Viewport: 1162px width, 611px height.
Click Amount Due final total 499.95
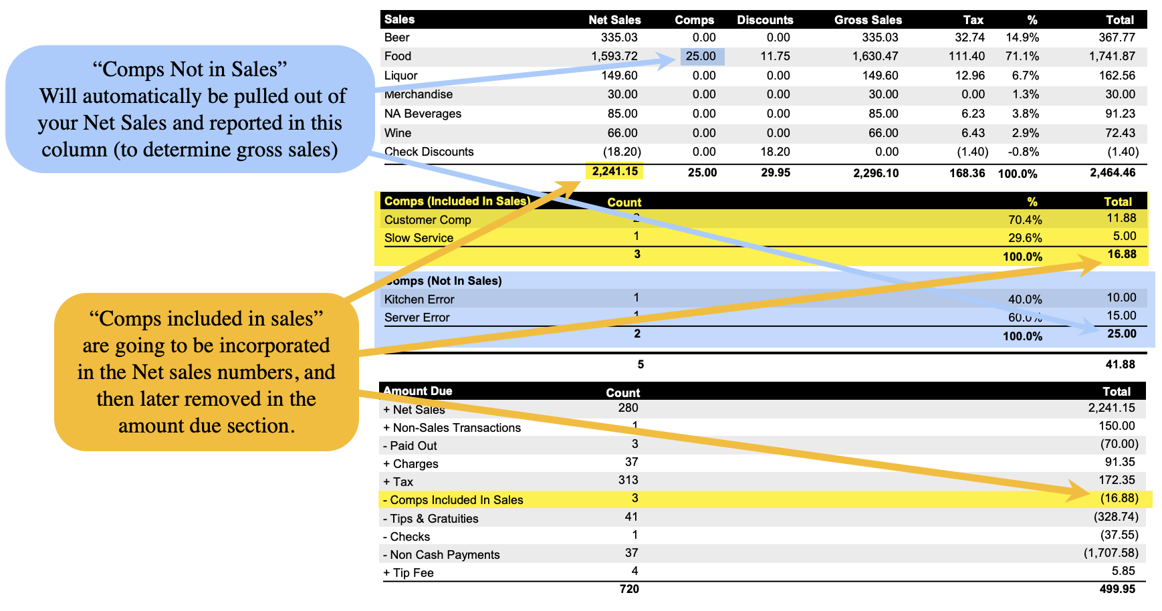(1117, 589)
